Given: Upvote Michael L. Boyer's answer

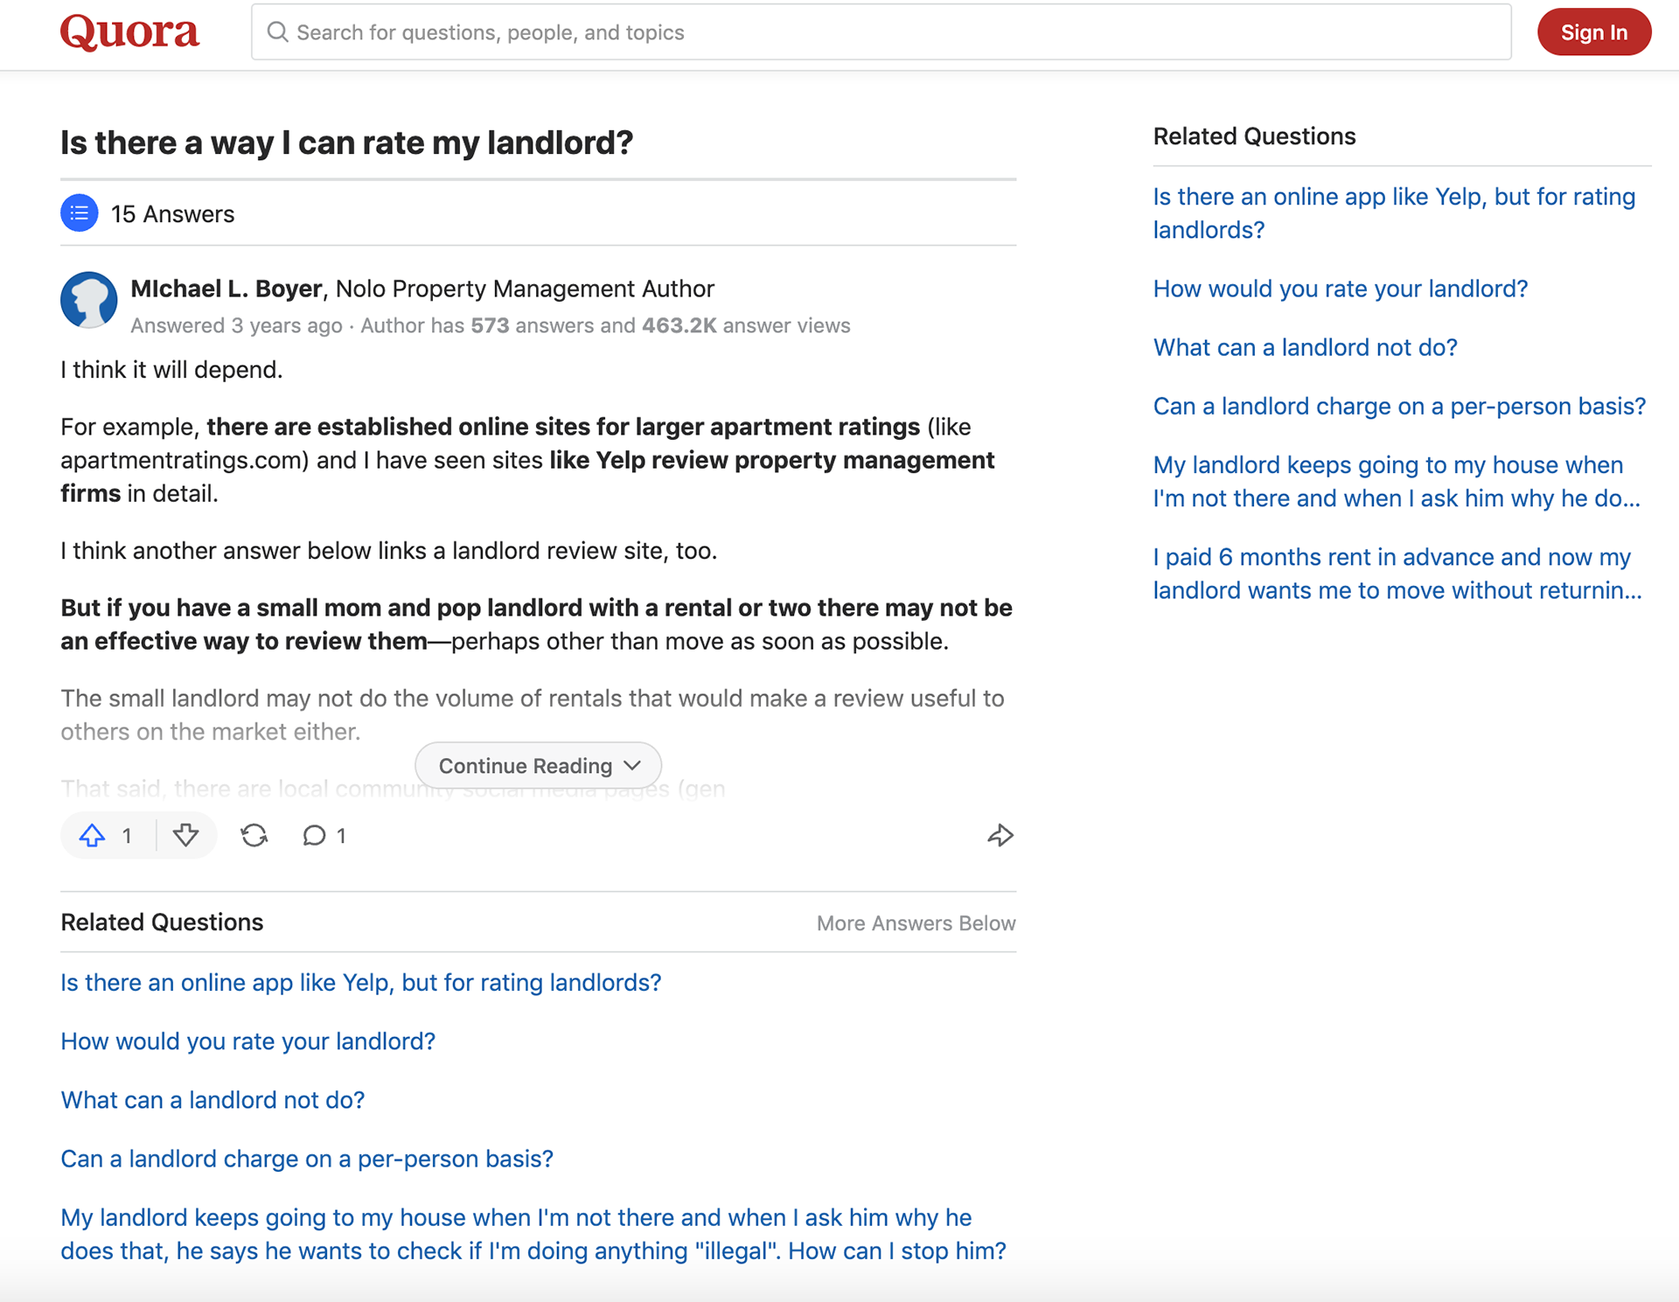Looking at the screenshot, I should click(105, 836).
